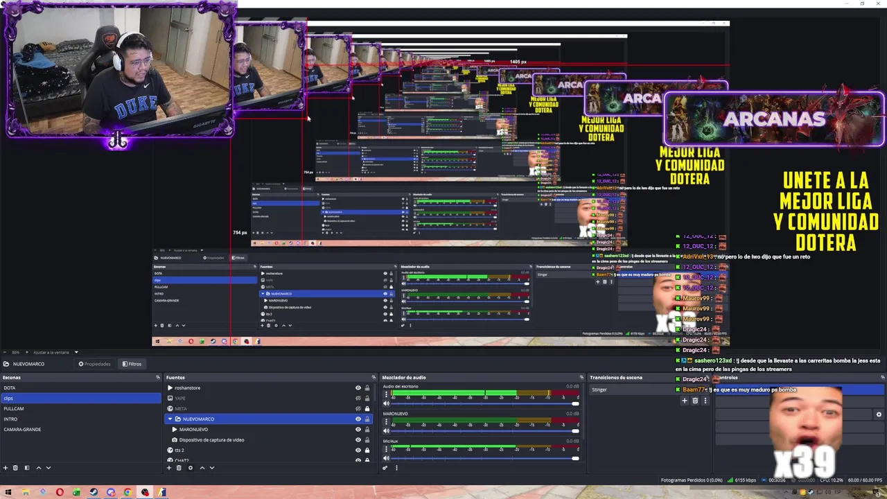This screenshot has height=499, width=887.
Task: Select the INTRO scene
Action: click(80, 419)
